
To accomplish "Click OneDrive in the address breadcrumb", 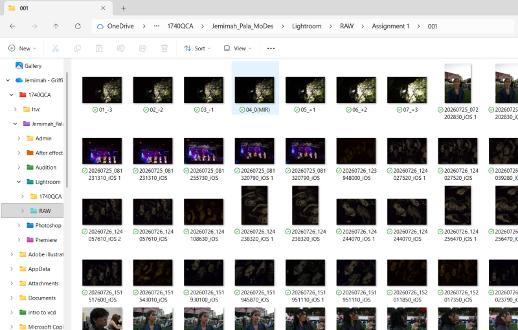I will coord(120,26).
